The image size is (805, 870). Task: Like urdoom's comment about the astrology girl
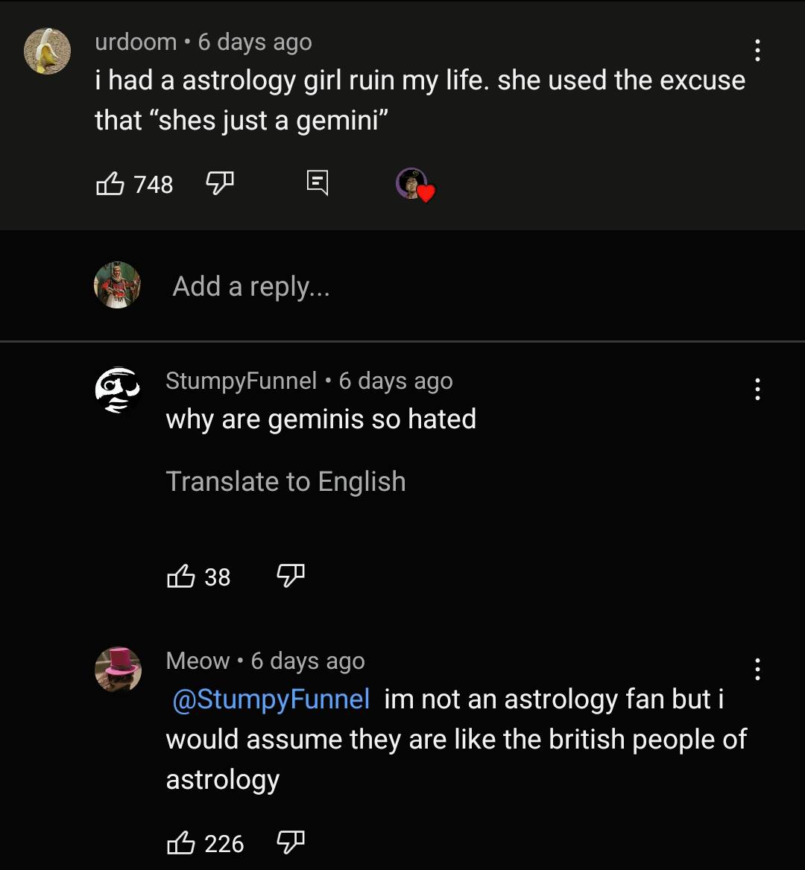click(110, 184)
